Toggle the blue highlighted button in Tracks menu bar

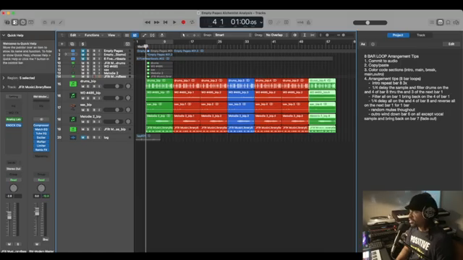point(135,35)
